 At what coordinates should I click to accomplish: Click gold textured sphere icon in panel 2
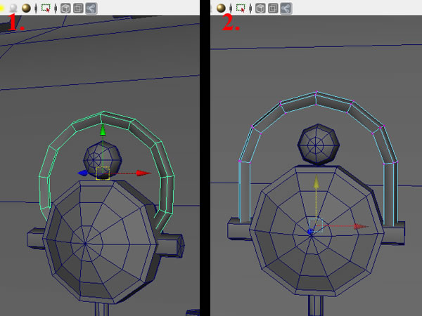pyautogui.click(x=221, y=8)
